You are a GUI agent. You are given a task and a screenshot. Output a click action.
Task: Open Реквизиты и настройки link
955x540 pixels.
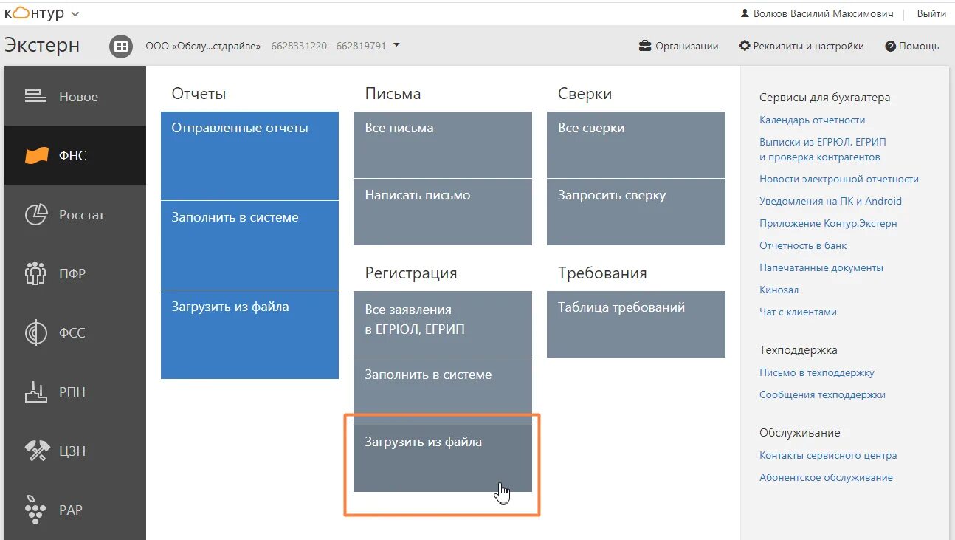(808, 46)
